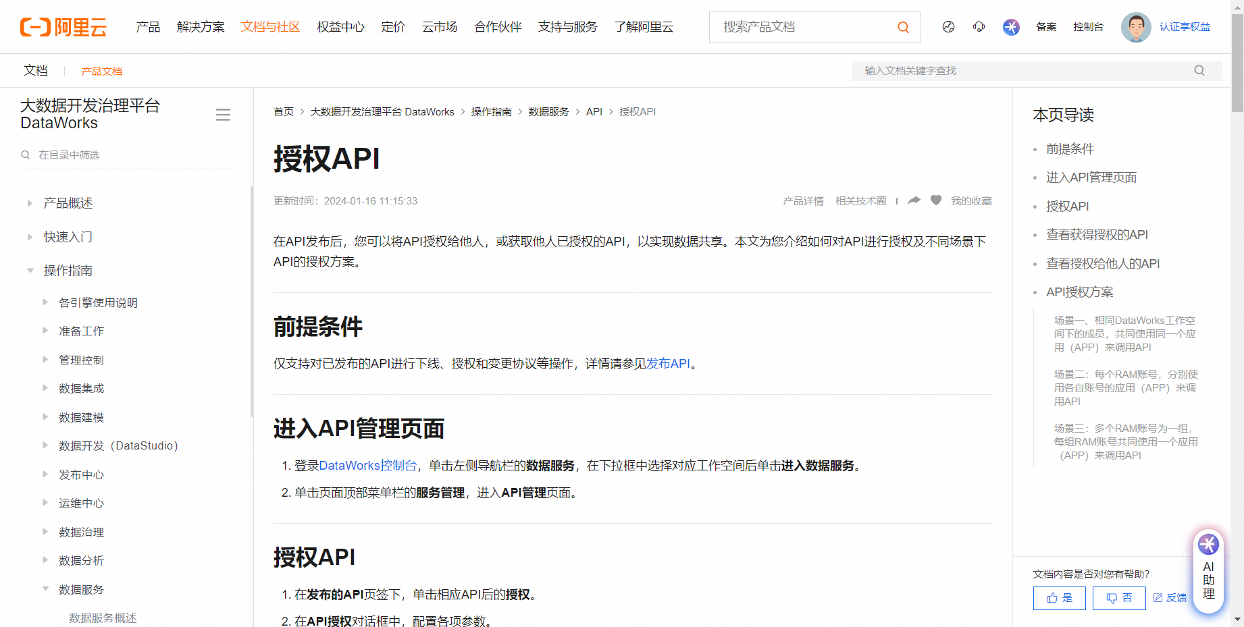Click the 控制台 header link
The image size is (1244, 627).
(1088, 27)
